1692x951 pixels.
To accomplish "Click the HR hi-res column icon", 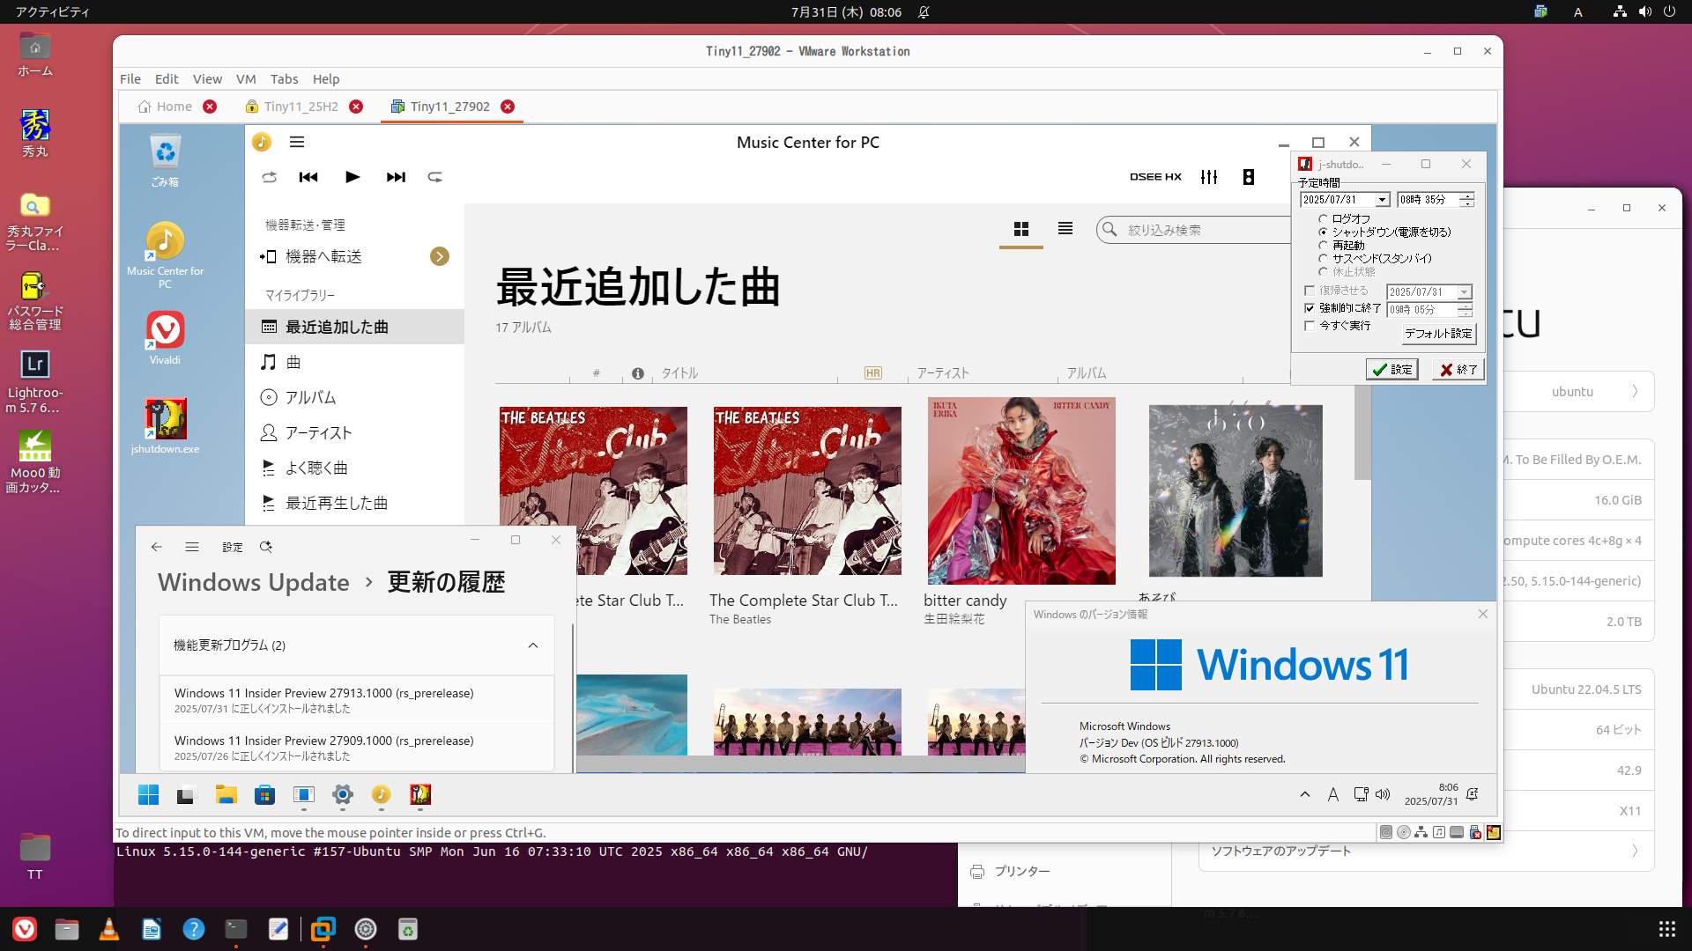I will click(x=872, y=373).
